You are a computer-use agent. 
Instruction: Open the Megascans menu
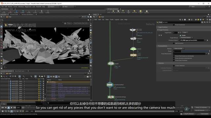click(x=28, y=7)
